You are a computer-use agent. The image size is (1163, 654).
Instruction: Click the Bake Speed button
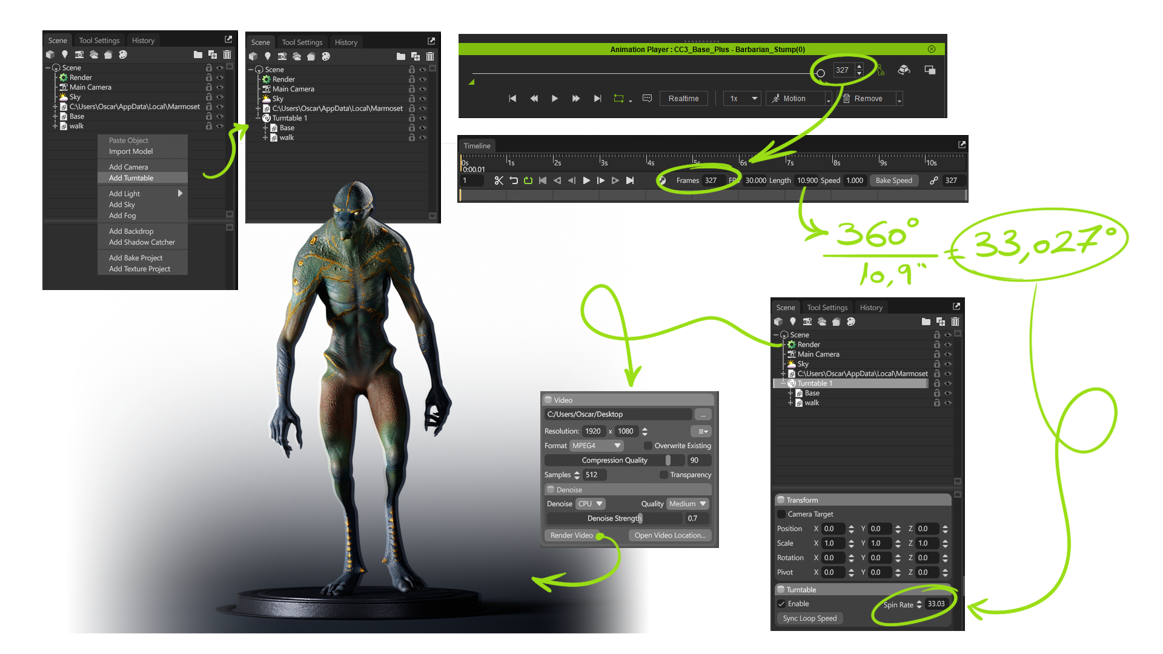point(894,180)
